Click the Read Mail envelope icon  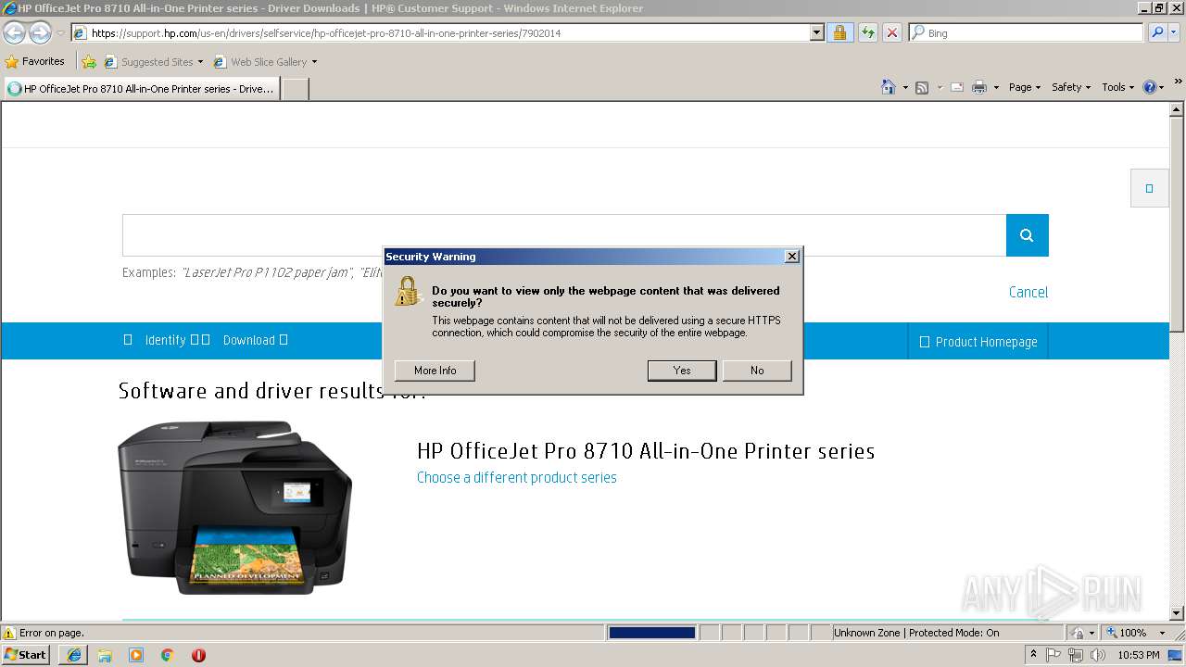click(957, 87)
